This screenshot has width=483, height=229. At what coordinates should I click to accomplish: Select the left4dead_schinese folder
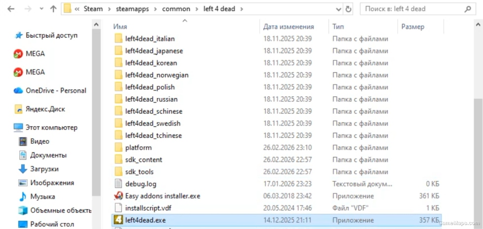[x=154, y=111]
